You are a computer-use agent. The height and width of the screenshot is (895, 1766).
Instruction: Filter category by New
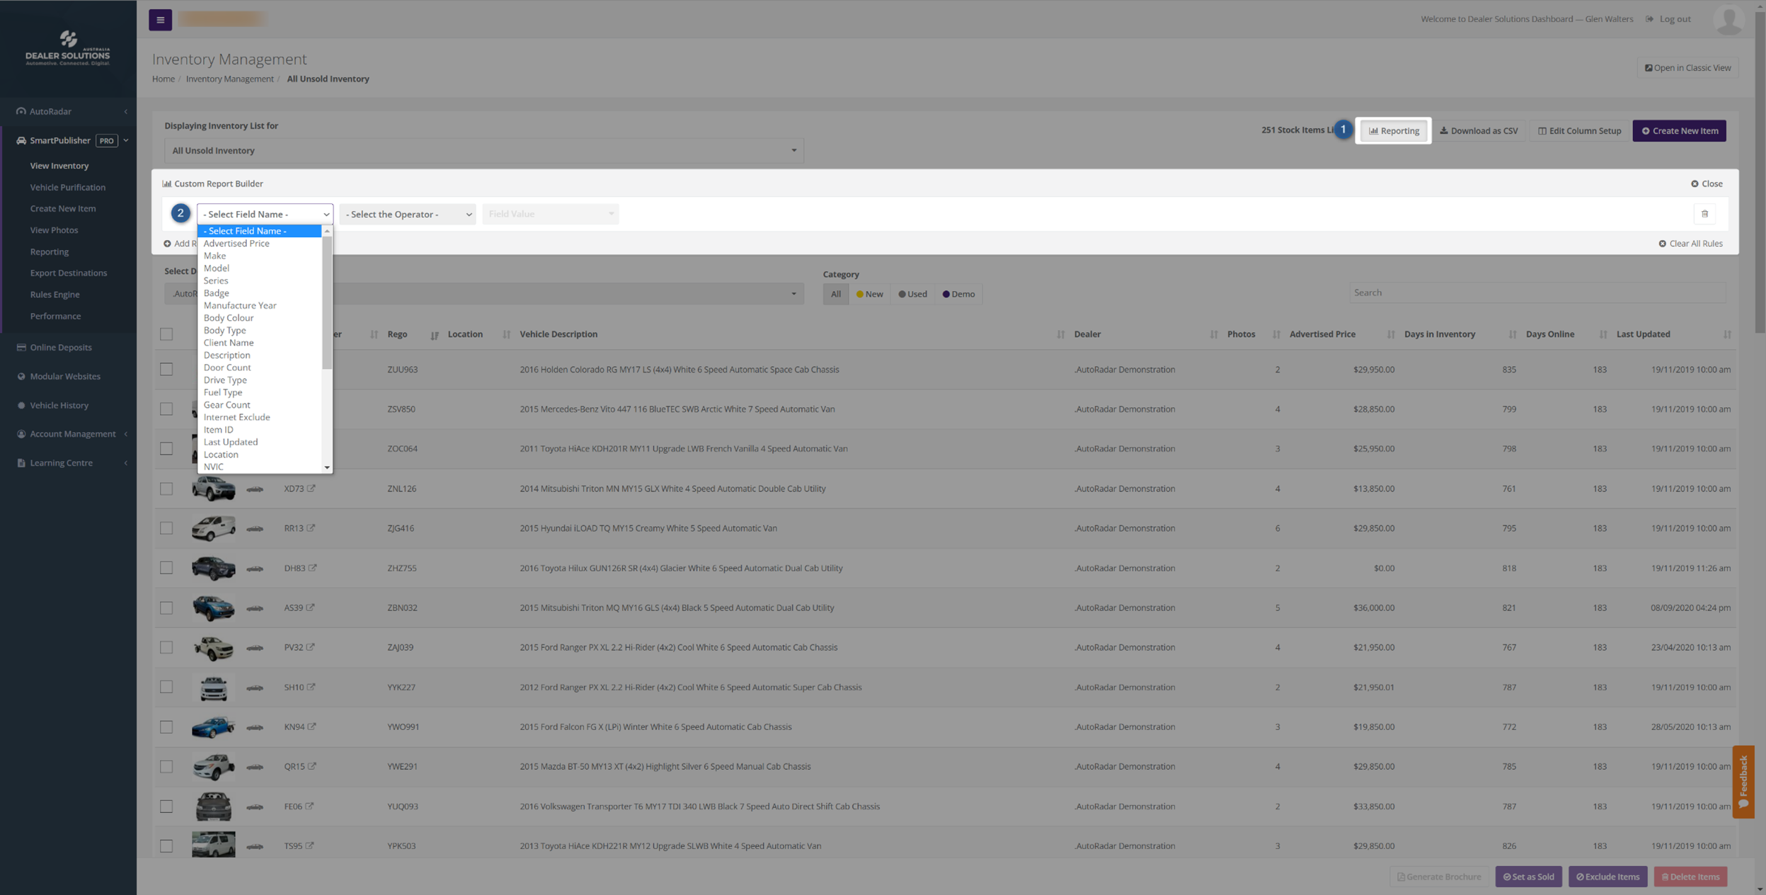tap(870, 294)
